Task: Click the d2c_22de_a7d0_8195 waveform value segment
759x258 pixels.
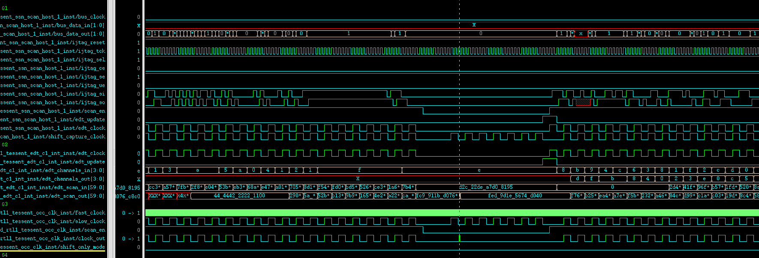Action: (x=486, y=187)
